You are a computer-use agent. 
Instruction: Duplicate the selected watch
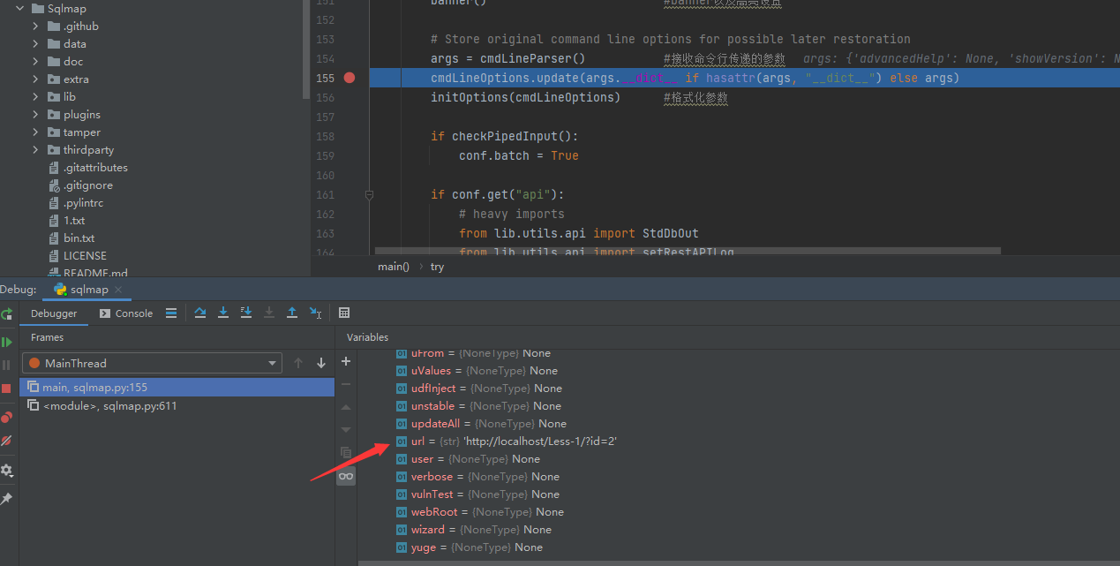click(346, 453)
